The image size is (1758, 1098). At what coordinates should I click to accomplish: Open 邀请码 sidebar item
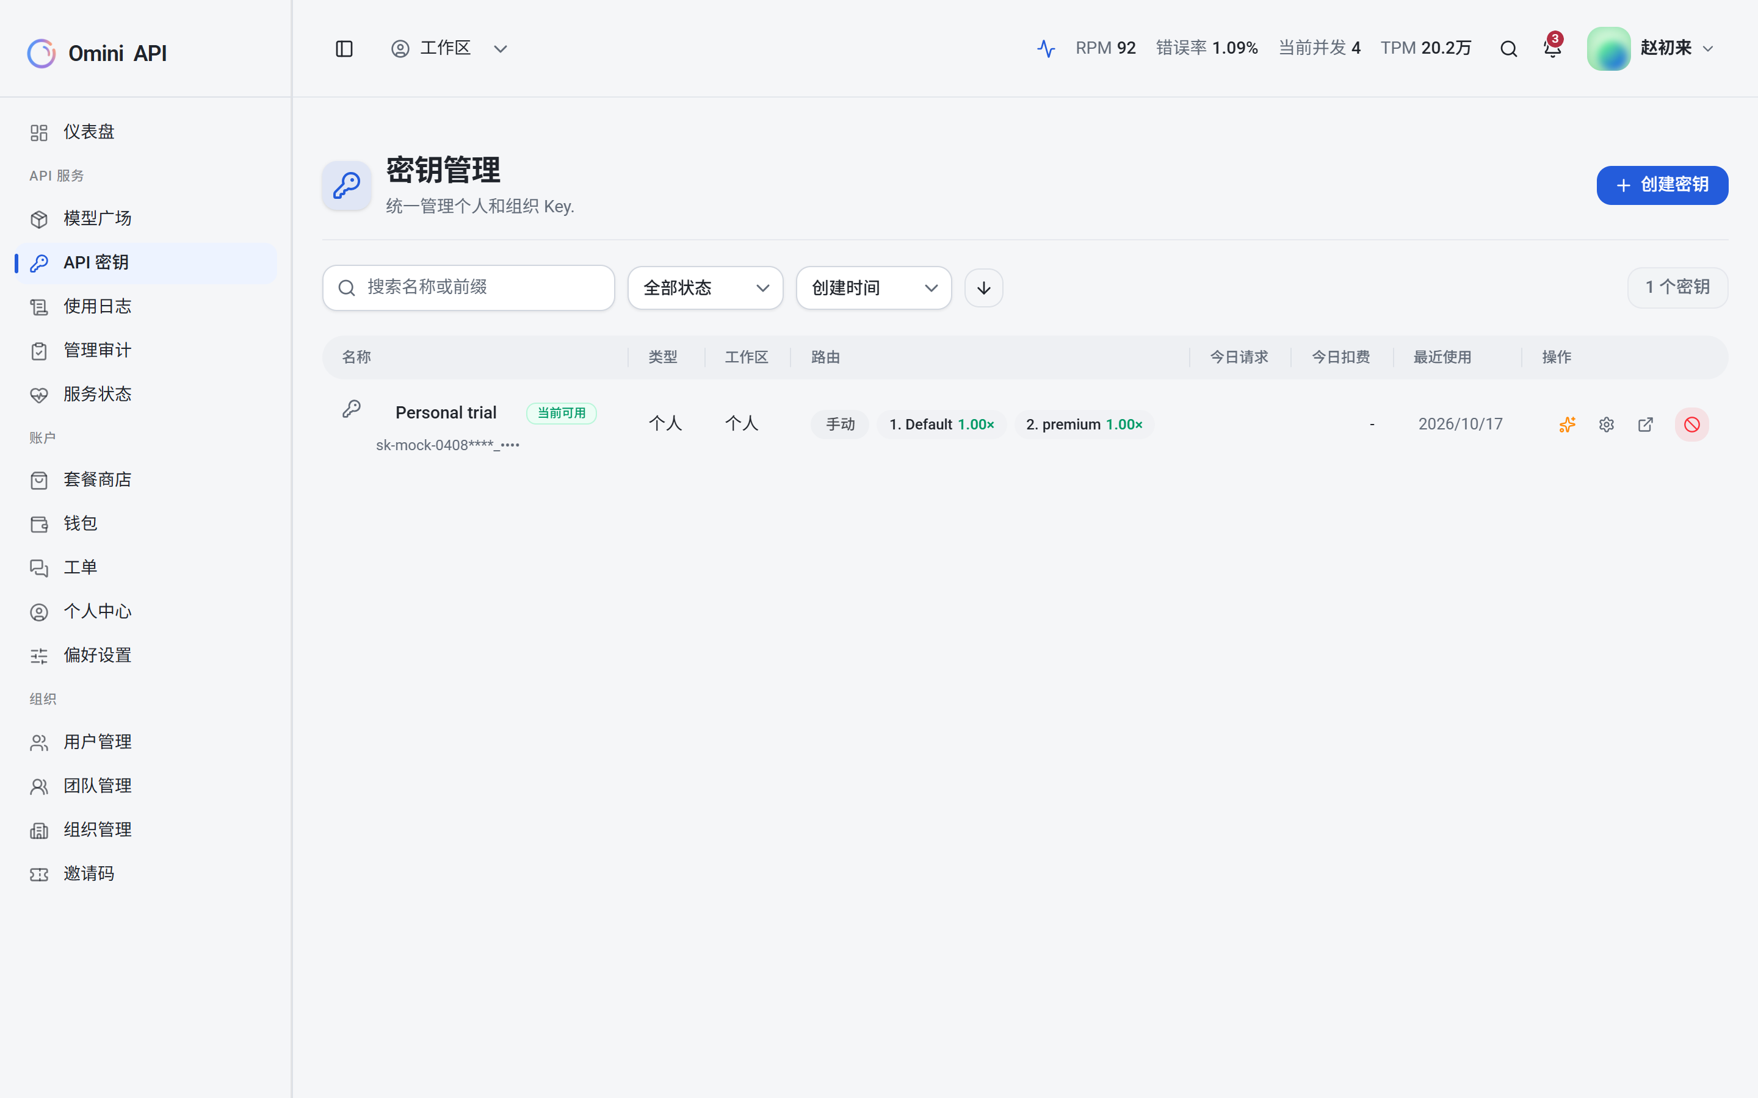(x=145, y=874)
